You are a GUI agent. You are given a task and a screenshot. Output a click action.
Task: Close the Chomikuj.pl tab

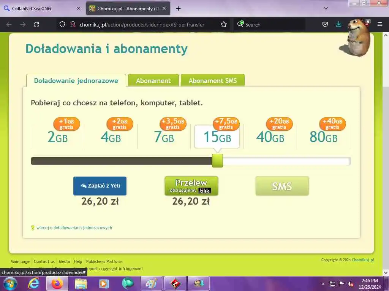coord(164,8)
